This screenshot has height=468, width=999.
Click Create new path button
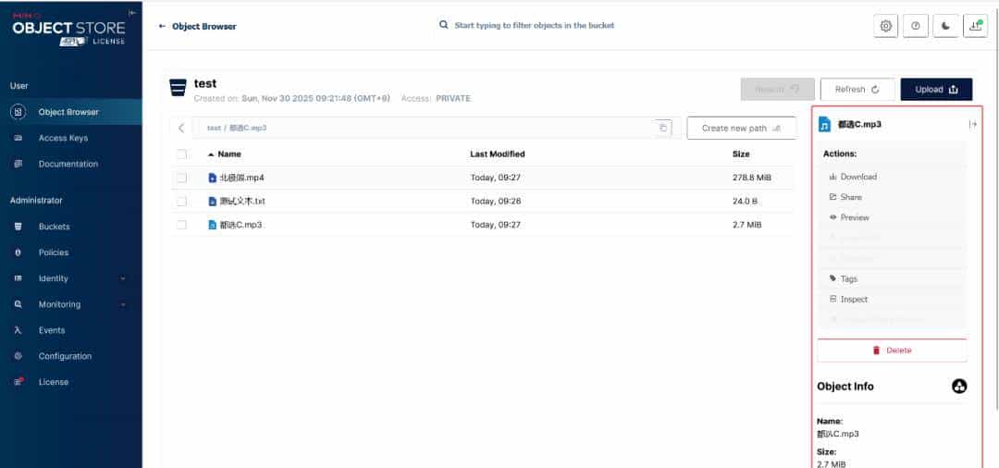click(x=741, y=128)
